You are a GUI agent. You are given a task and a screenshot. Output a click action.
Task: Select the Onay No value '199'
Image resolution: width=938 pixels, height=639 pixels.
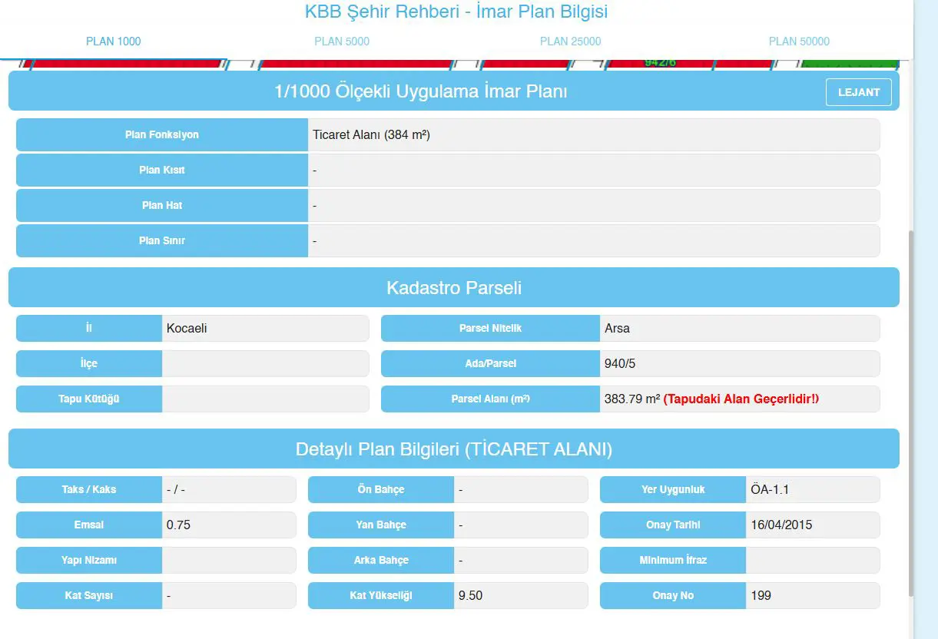(761, 595)
